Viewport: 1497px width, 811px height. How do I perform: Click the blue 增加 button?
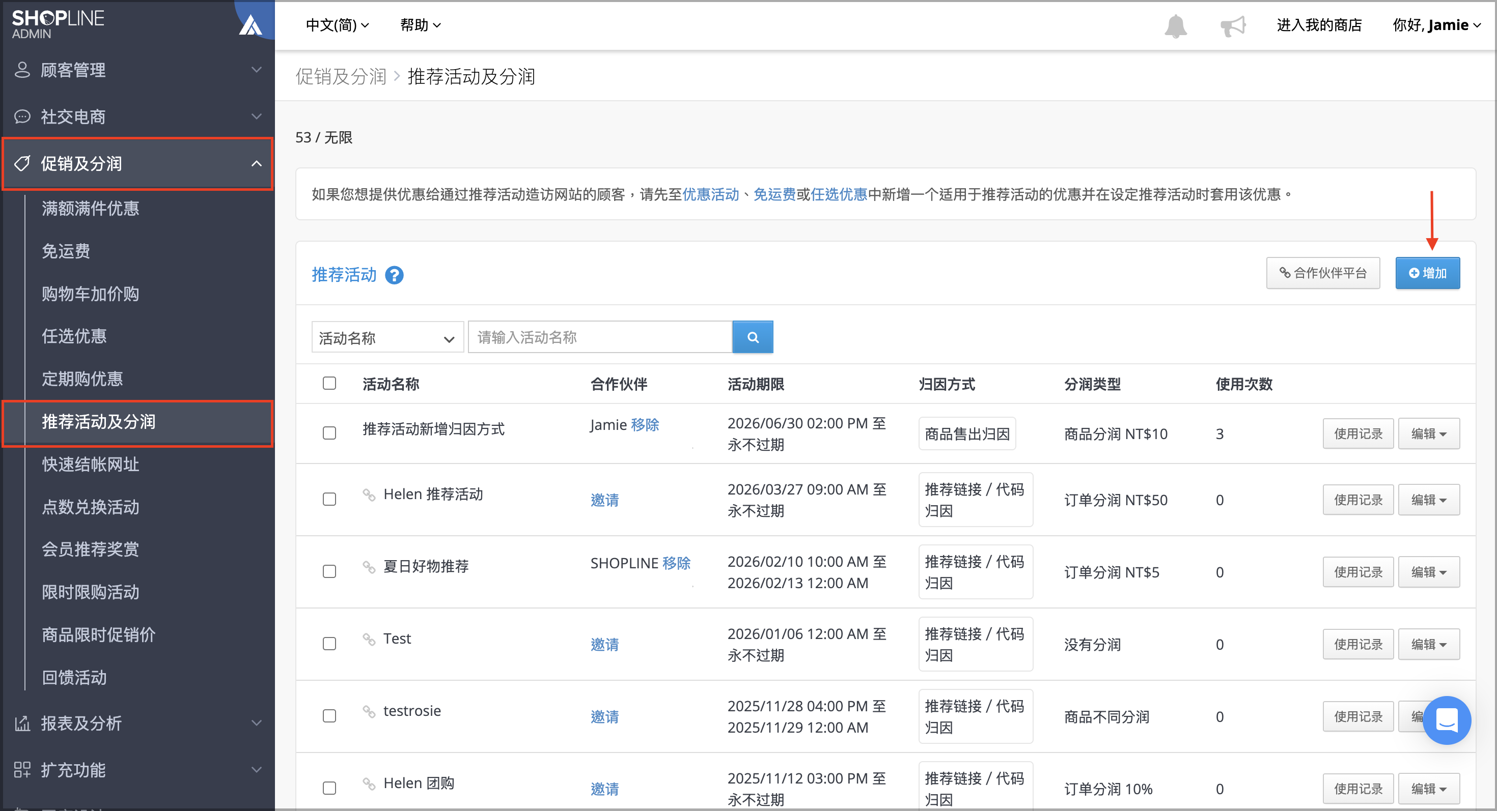[x=1428, y=273]
